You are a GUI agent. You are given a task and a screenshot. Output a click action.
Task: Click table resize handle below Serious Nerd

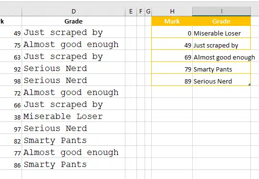coord(249,84)
